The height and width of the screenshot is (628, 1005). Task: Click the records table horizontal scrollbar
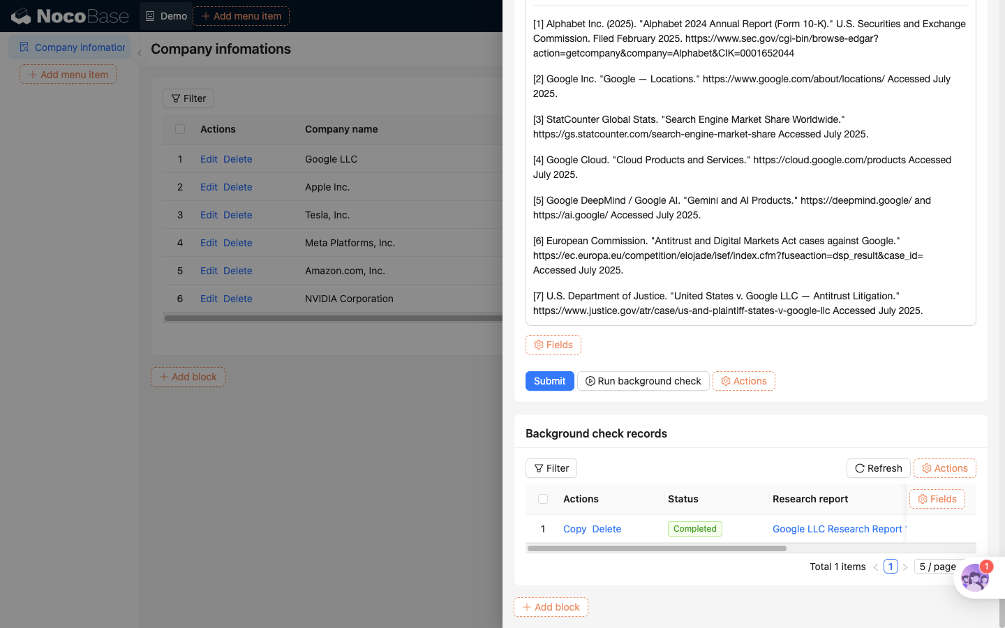tap(657, 548)
